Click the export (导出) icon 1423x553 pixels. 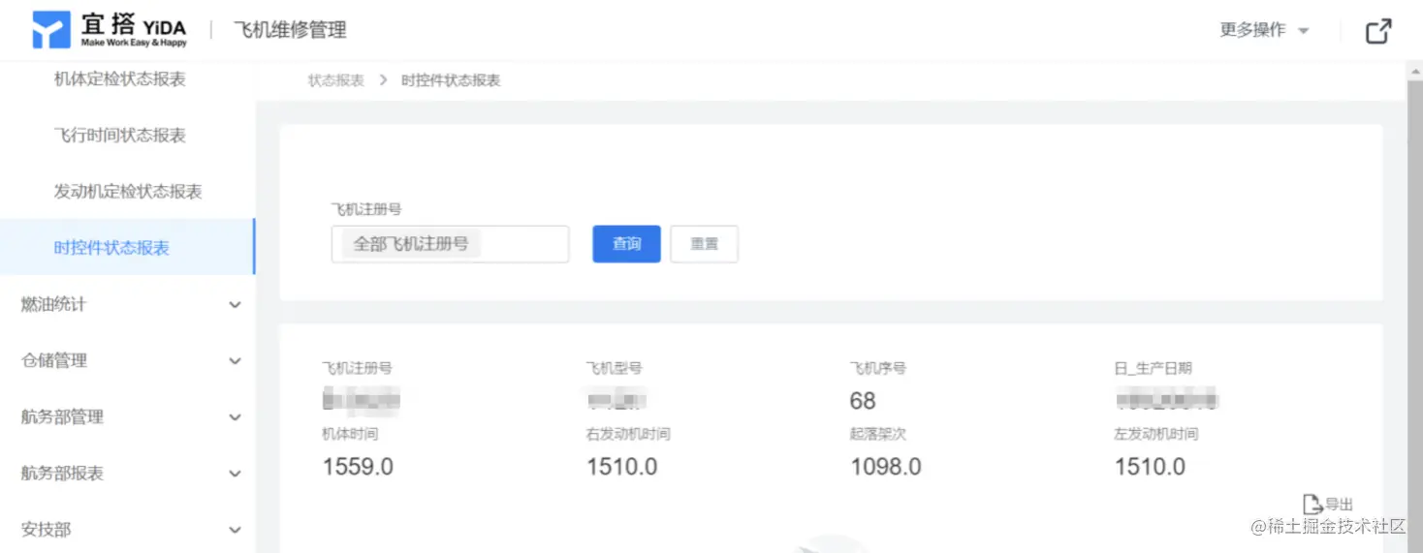click(1312, 504)
